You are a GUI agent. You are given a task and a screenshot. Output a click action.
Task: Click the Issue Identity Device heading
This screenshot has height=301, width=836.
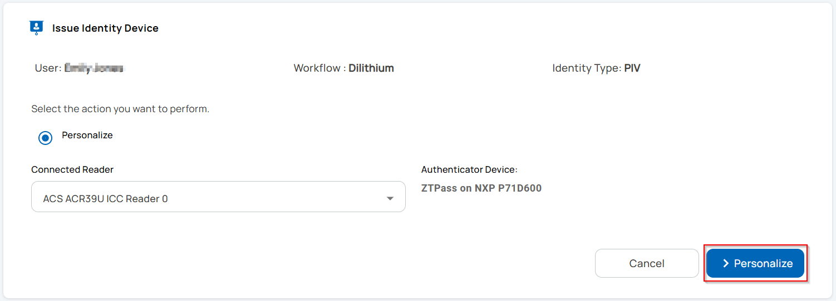(105, 28)
